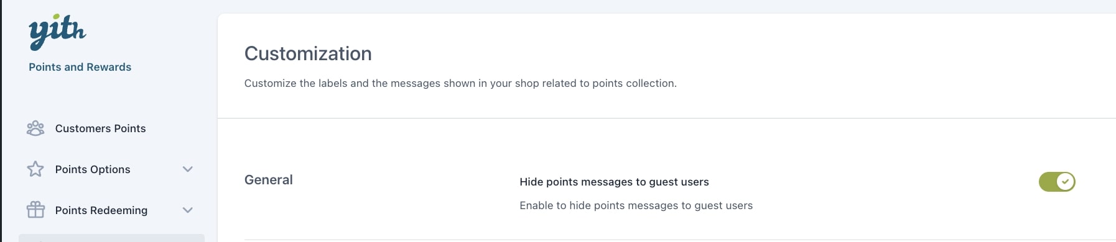1116x242 pixels.
Task: Click the General section label
Action: [x=268, y=180]
